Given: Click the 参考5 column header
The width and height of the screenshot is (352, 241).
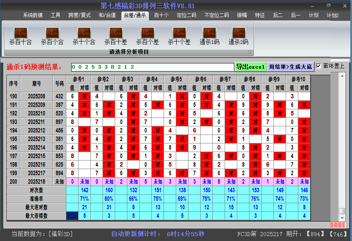Looking at the screenshot, I should (x=176, y=79).
